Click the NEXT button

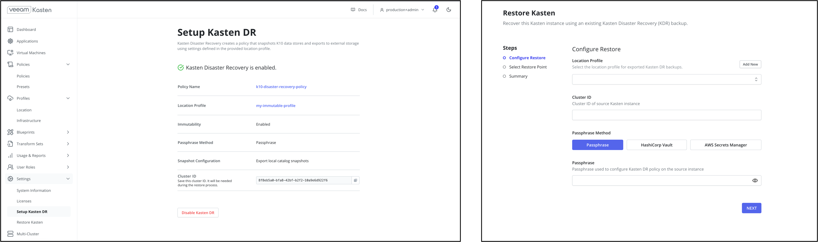coord(751,208)
